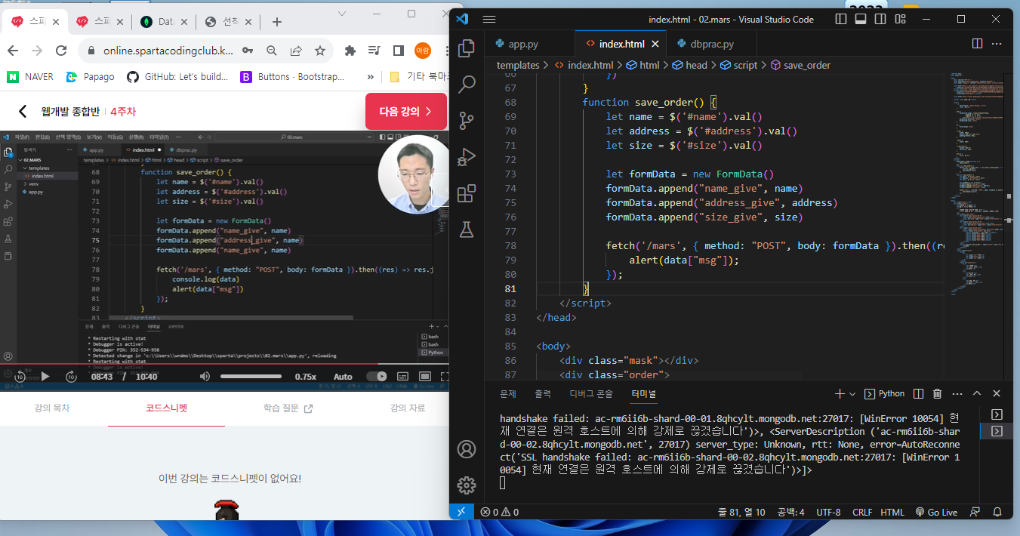The image size is (1020, 536).
Task: Open the Chrome profile avatar
Action: (x=422, y=51)
